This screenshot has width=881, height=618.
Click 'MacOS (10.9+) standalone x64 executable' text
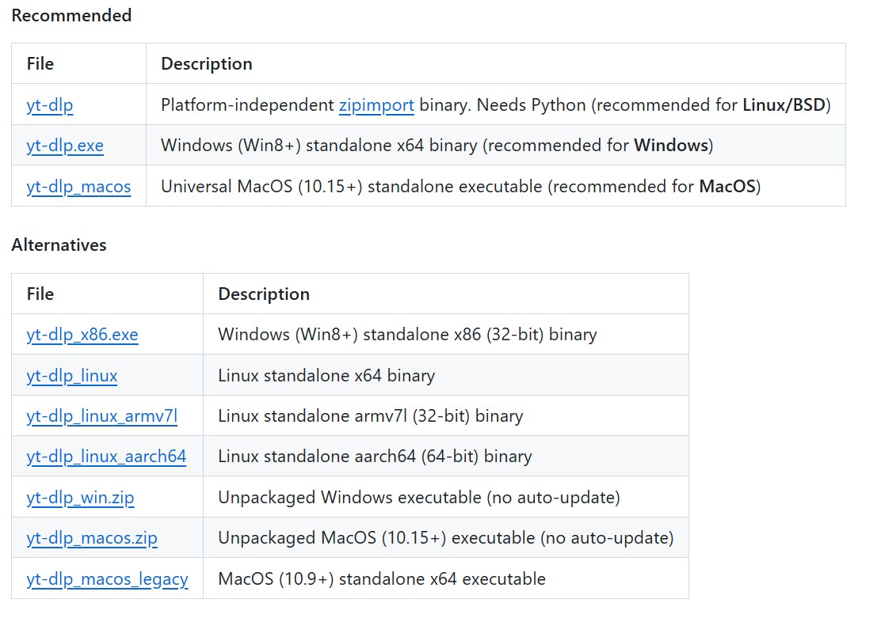pyautogui.click(x=382, y=578)
